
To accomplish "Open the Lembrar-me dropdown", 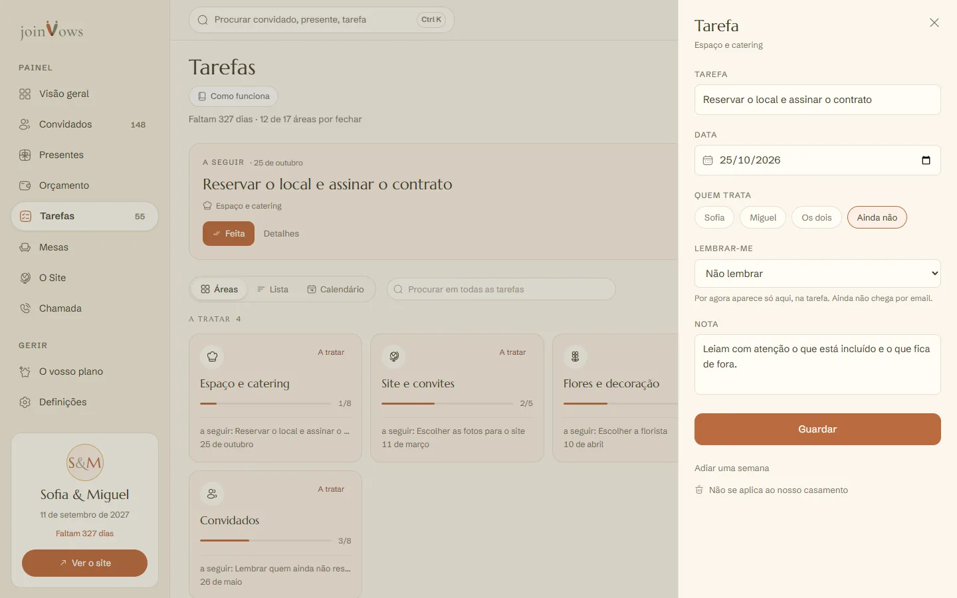I will (x=817, y=274).
